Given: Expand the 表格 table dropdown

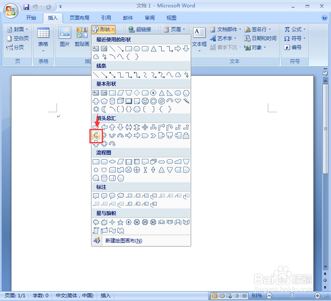Looking at the screenshot, I should 43,39.
